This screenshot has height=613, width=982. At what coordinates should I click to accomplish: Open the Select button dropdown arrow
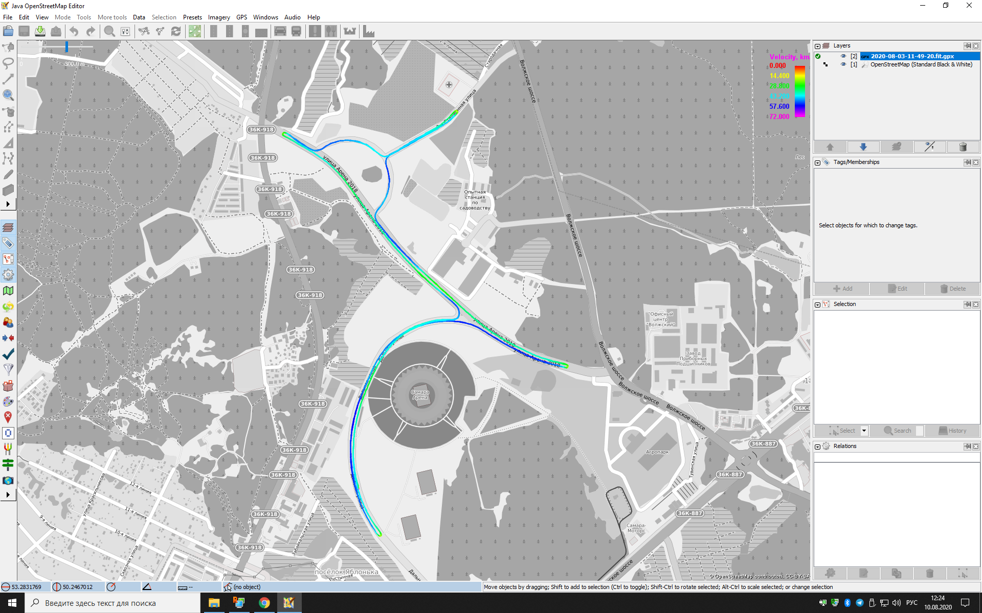tap(864, 431)
